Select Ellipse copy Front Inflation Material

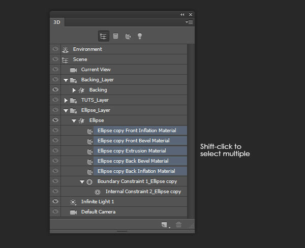point(140,130)
